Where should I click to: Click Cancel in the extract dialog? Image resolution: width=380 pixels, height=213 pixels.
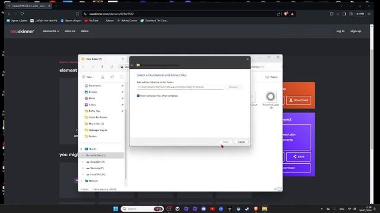click(242, 142)
